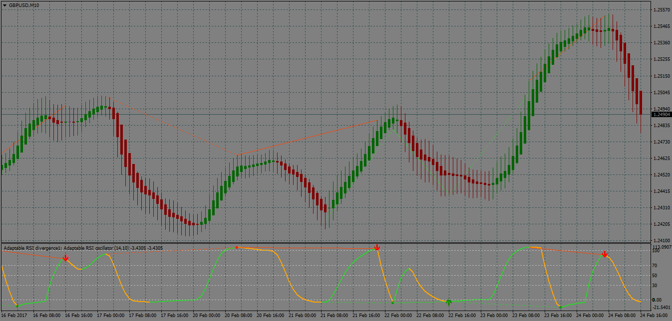The width and height of the screenshot is (672, 321).
Task: Click the 17 Feb 00:00 time label
Action: click(110, 316)
